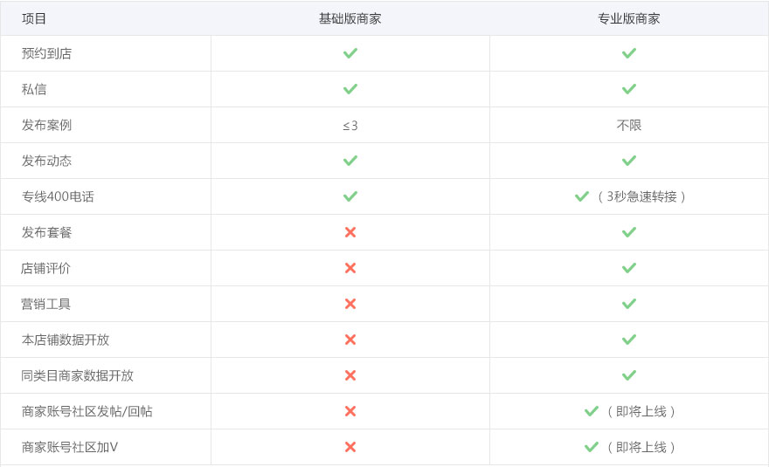Click the ≤3 value for 发布案例
Screen dimensions: 769x467
(x=350, y=126)
